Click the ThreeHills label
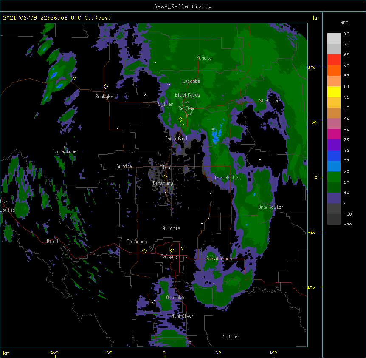Screen dimensions: 366x358 tap(227, 178)
